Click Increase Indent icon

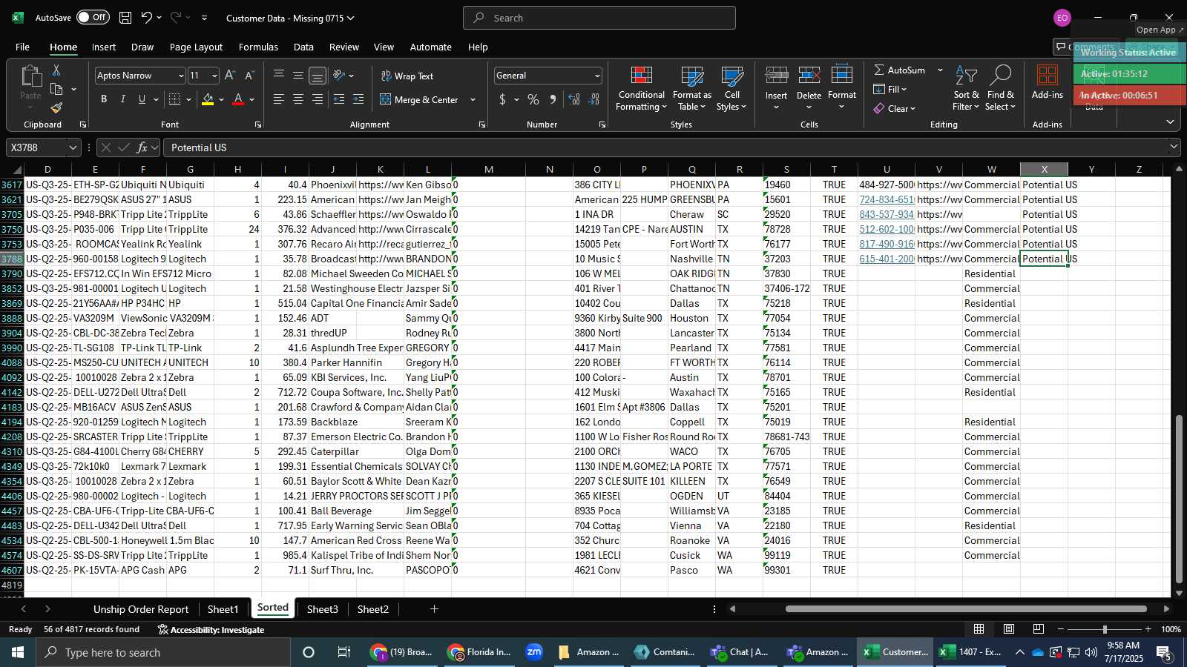click(x=358, y=99)
